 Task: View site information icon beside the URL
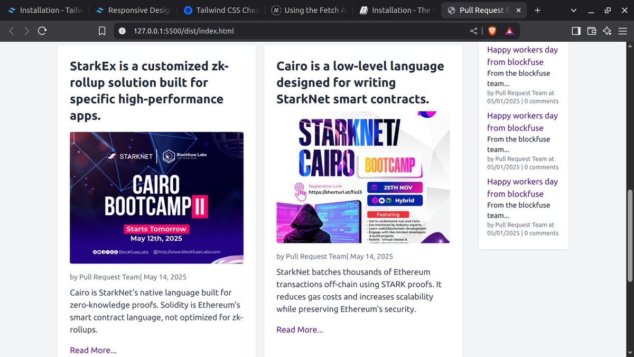pos(122,31)
